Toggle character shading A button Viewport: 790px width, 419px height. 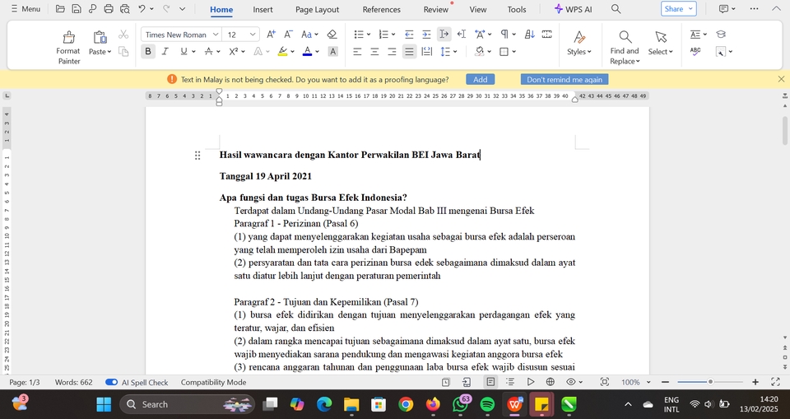[332, 51]
